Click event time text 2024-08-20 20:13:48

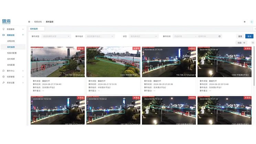[219, 84]
